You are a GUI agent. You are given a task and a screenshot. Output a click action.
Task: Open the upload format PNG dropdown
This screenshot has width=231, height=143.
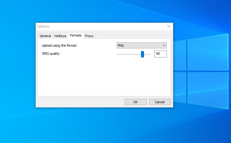tap(142, 45)
